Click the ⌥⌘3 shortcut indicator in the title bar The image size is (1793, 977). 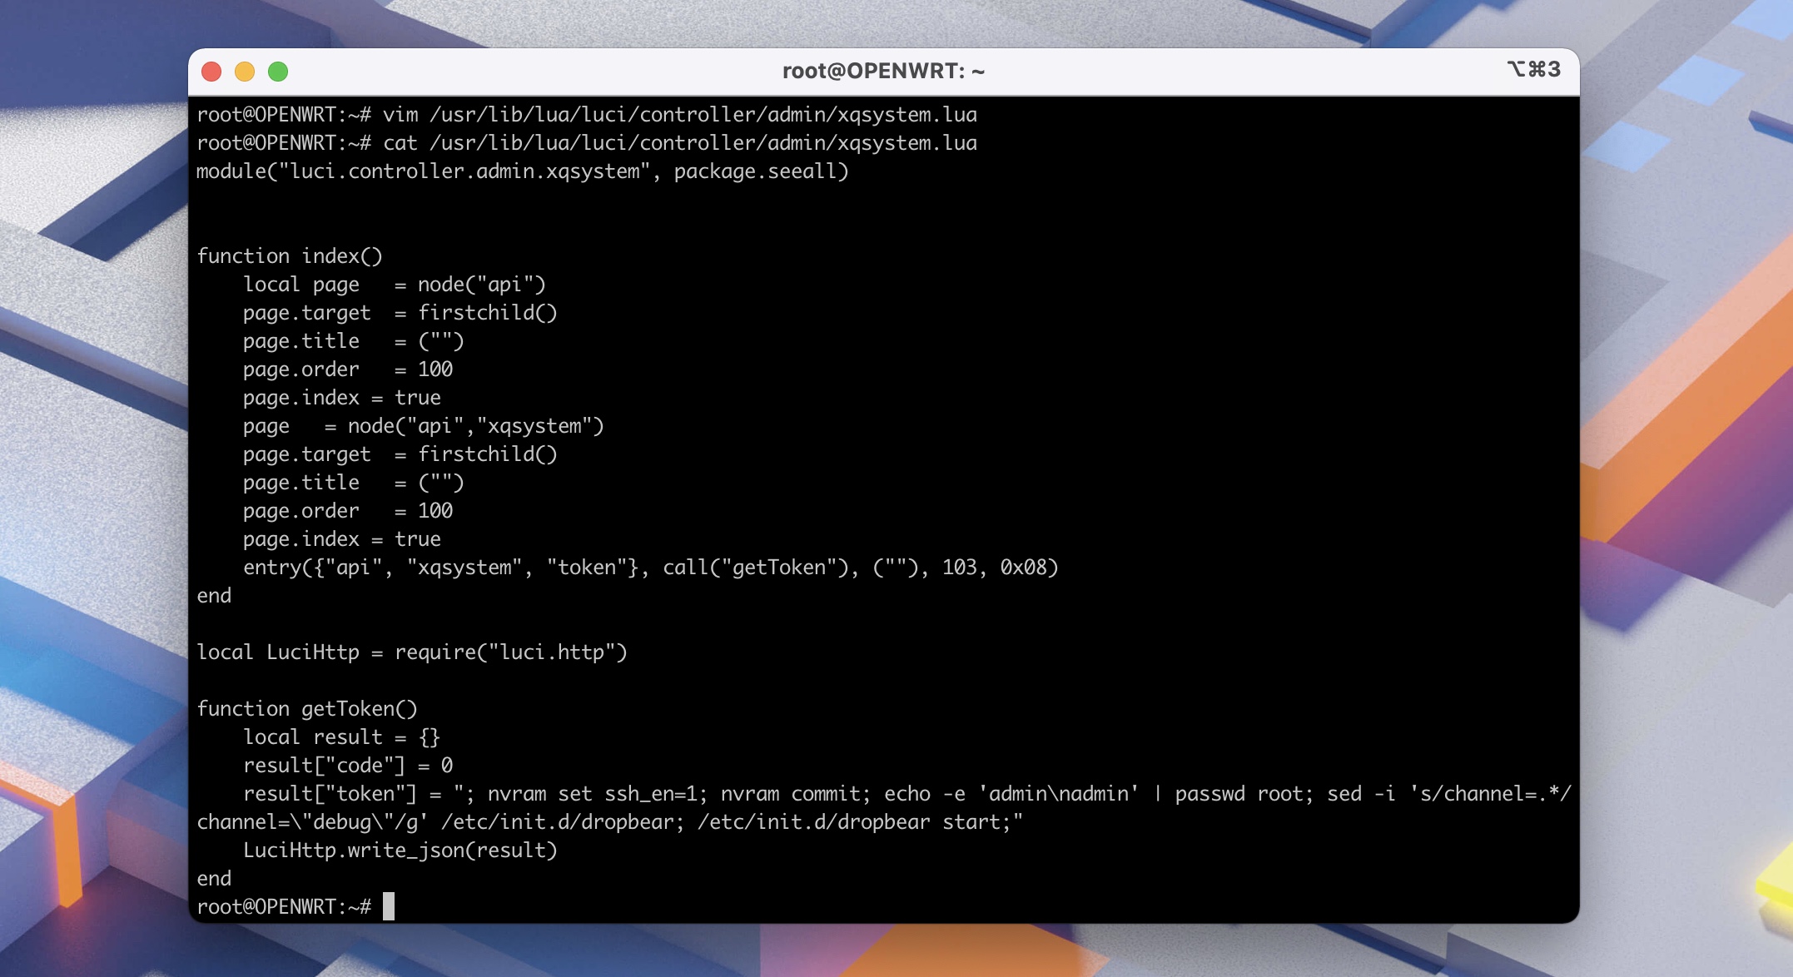tap(1533, 69)
